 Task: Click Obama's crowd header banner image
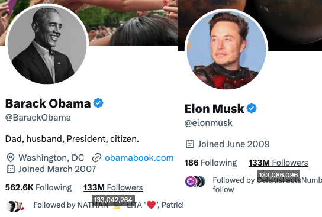click(131, 22)
